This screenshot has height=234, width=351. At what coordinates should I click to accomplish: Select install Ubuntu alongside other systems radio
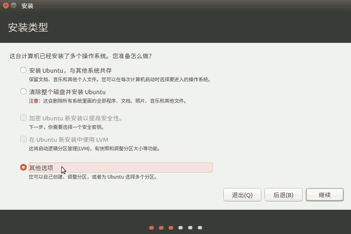pos(23,70)
